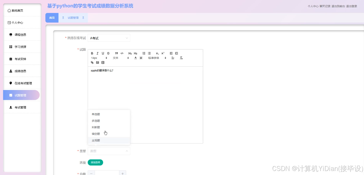This screenshot has width=364, height=175.
Task: Select 多选题 from the type list
Action: coord(96,120)
